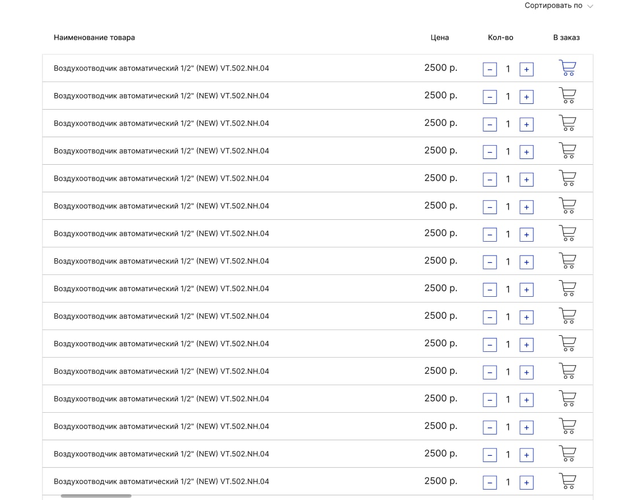Click the minus button in the second-to-last row
This screenshot has width=629, height=500.
[490, 455]
